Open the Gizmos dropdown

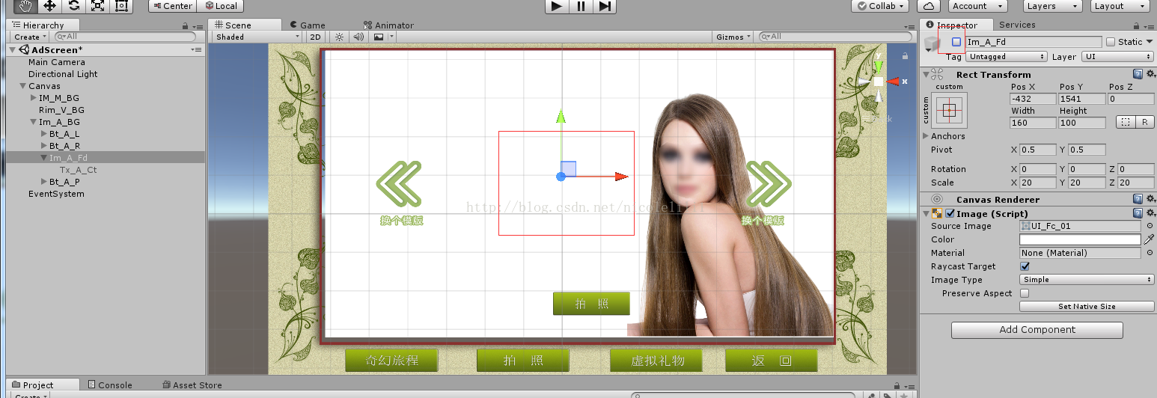coord(733,37)
